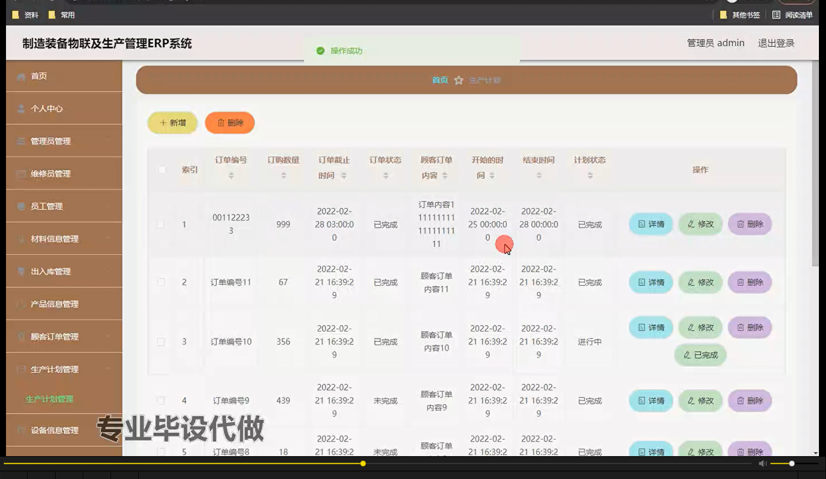
Task: Open the 维修员管理 sidebar entry
Action: [x=54, y=173]
